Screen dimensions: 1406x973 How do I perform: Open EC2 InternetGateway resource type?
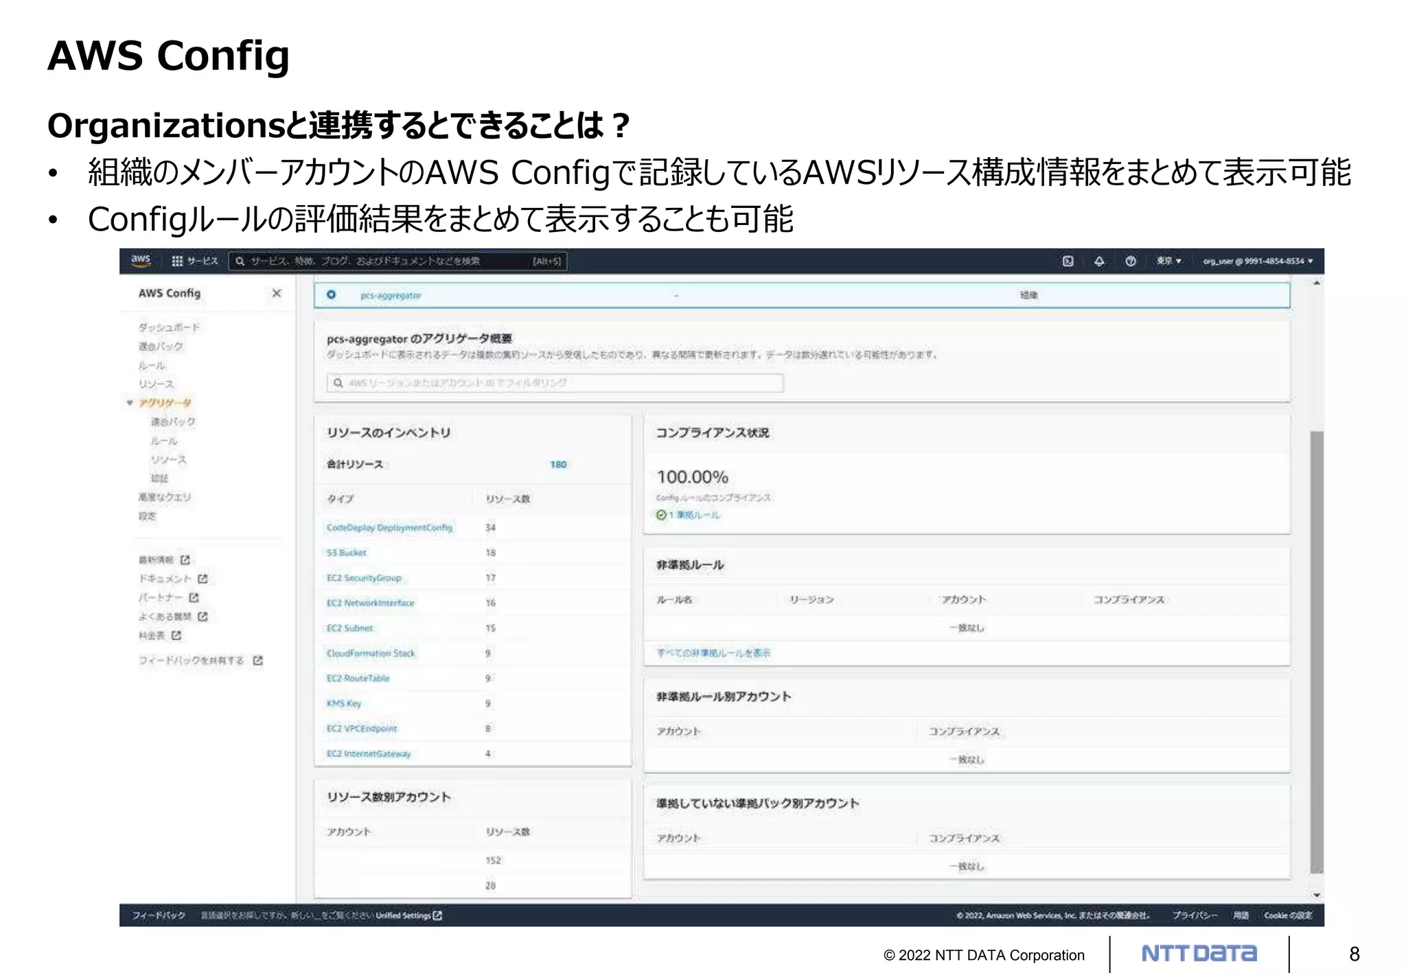tap(369, 753)
